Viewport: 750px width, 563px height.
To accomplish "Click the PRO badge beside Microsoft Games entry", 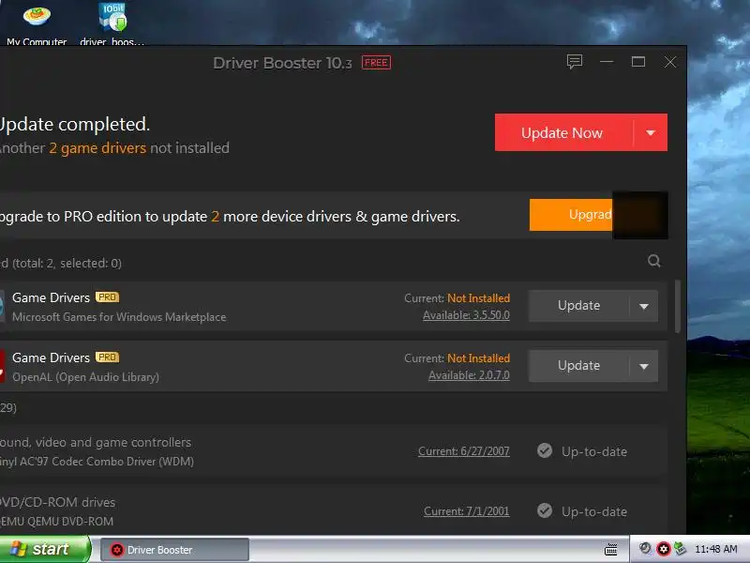I will [x=107, y=297].
